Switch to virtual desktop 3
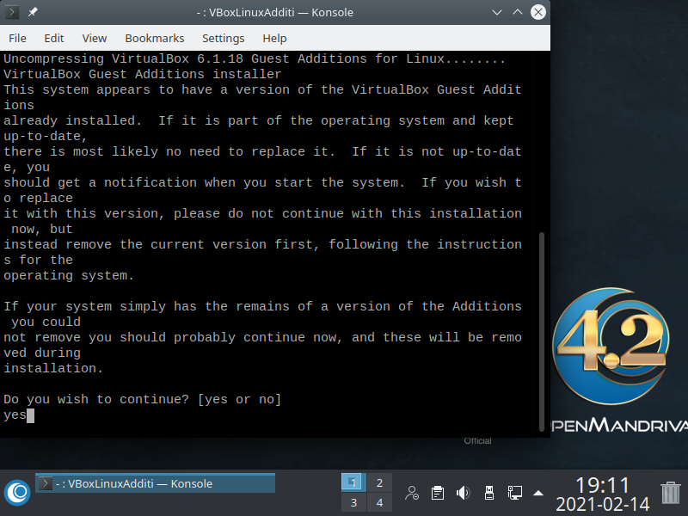This screenshot has width=688, height=516. [x=353, y=502]
